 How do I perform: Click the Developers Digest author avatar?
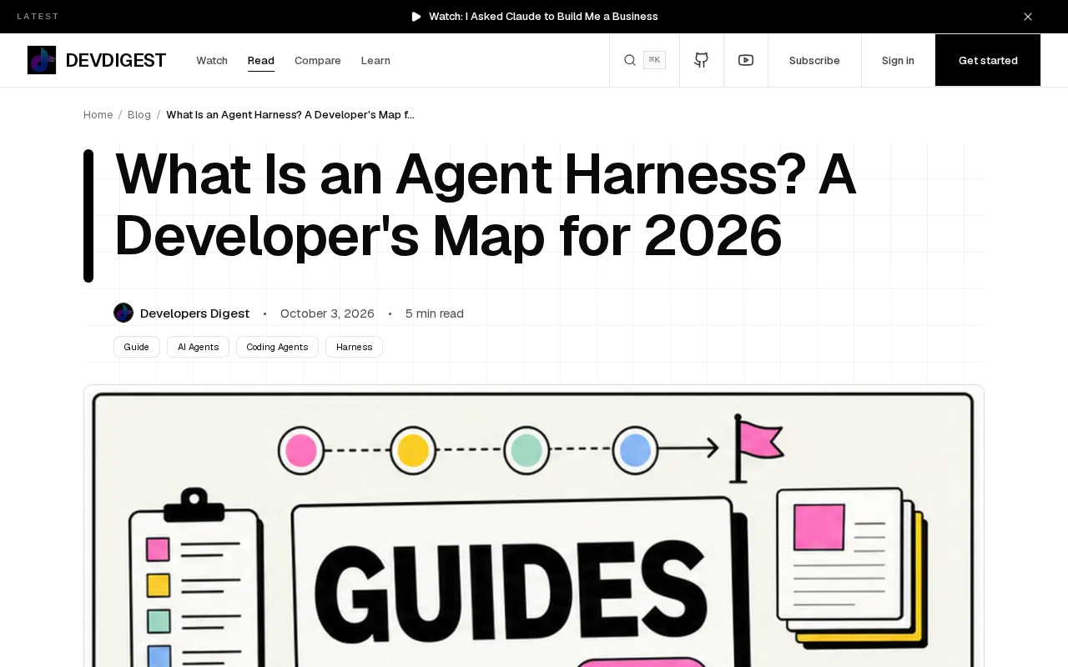tap(123, 313)
